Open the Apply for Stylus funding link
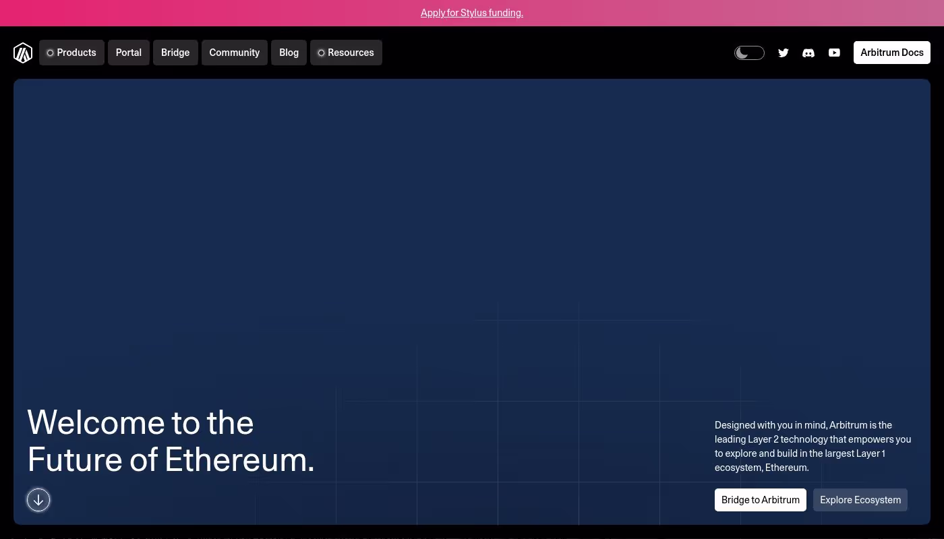Screen dimensions: 944x539 [472, 13]
